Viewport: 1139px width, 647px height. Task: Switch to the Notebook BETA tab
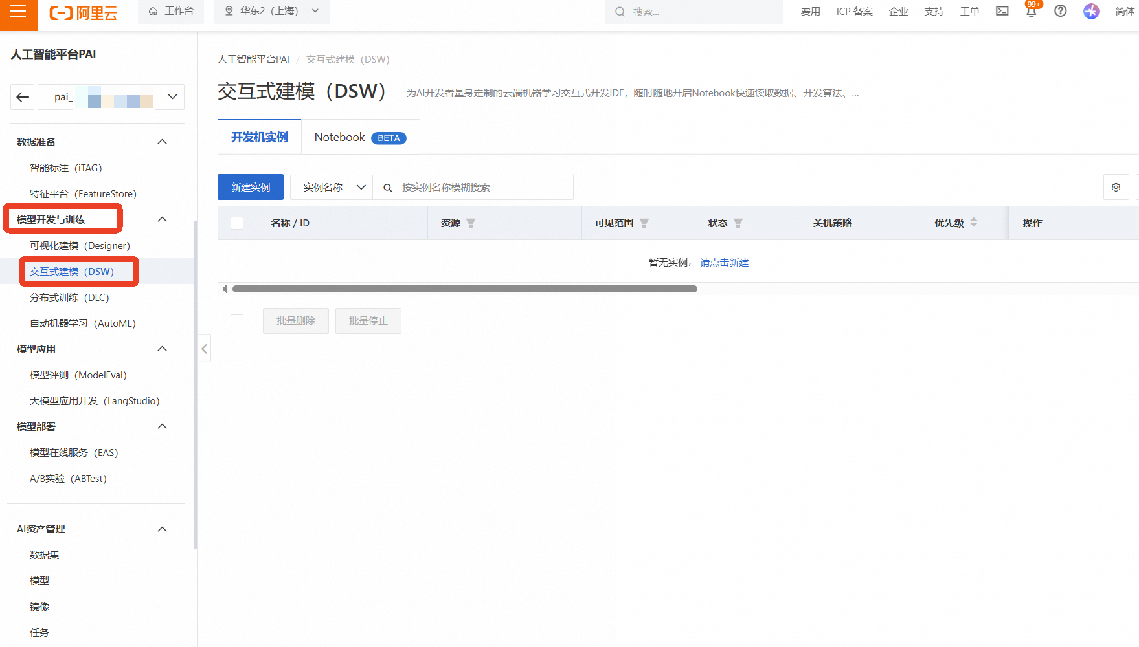pos(360,137)
